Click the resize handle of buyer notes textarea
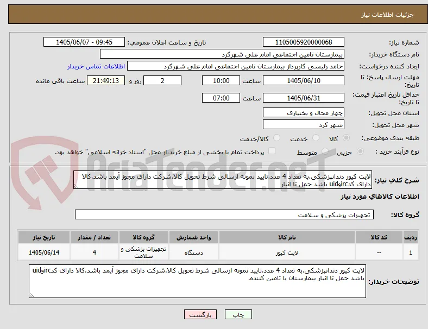Screen dimensions: 428x329 (32, 295)
